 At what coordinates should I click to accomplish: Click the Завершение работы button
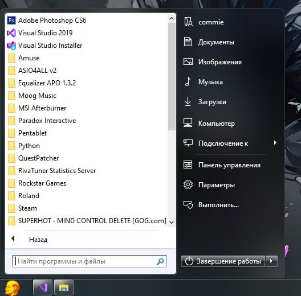click(x=223, y=261)
